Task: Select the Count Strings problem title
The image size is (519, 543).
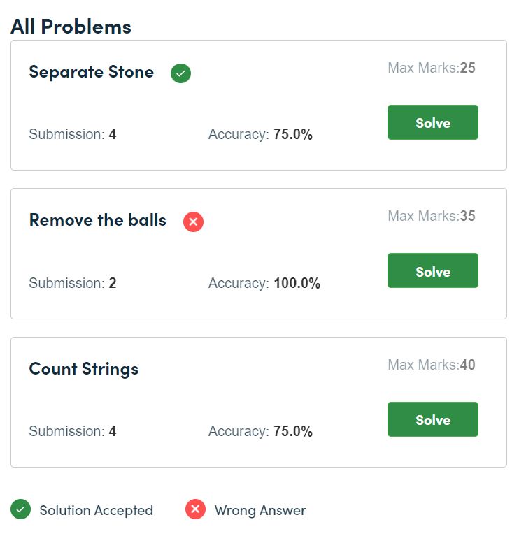Action: coord(84,369)
